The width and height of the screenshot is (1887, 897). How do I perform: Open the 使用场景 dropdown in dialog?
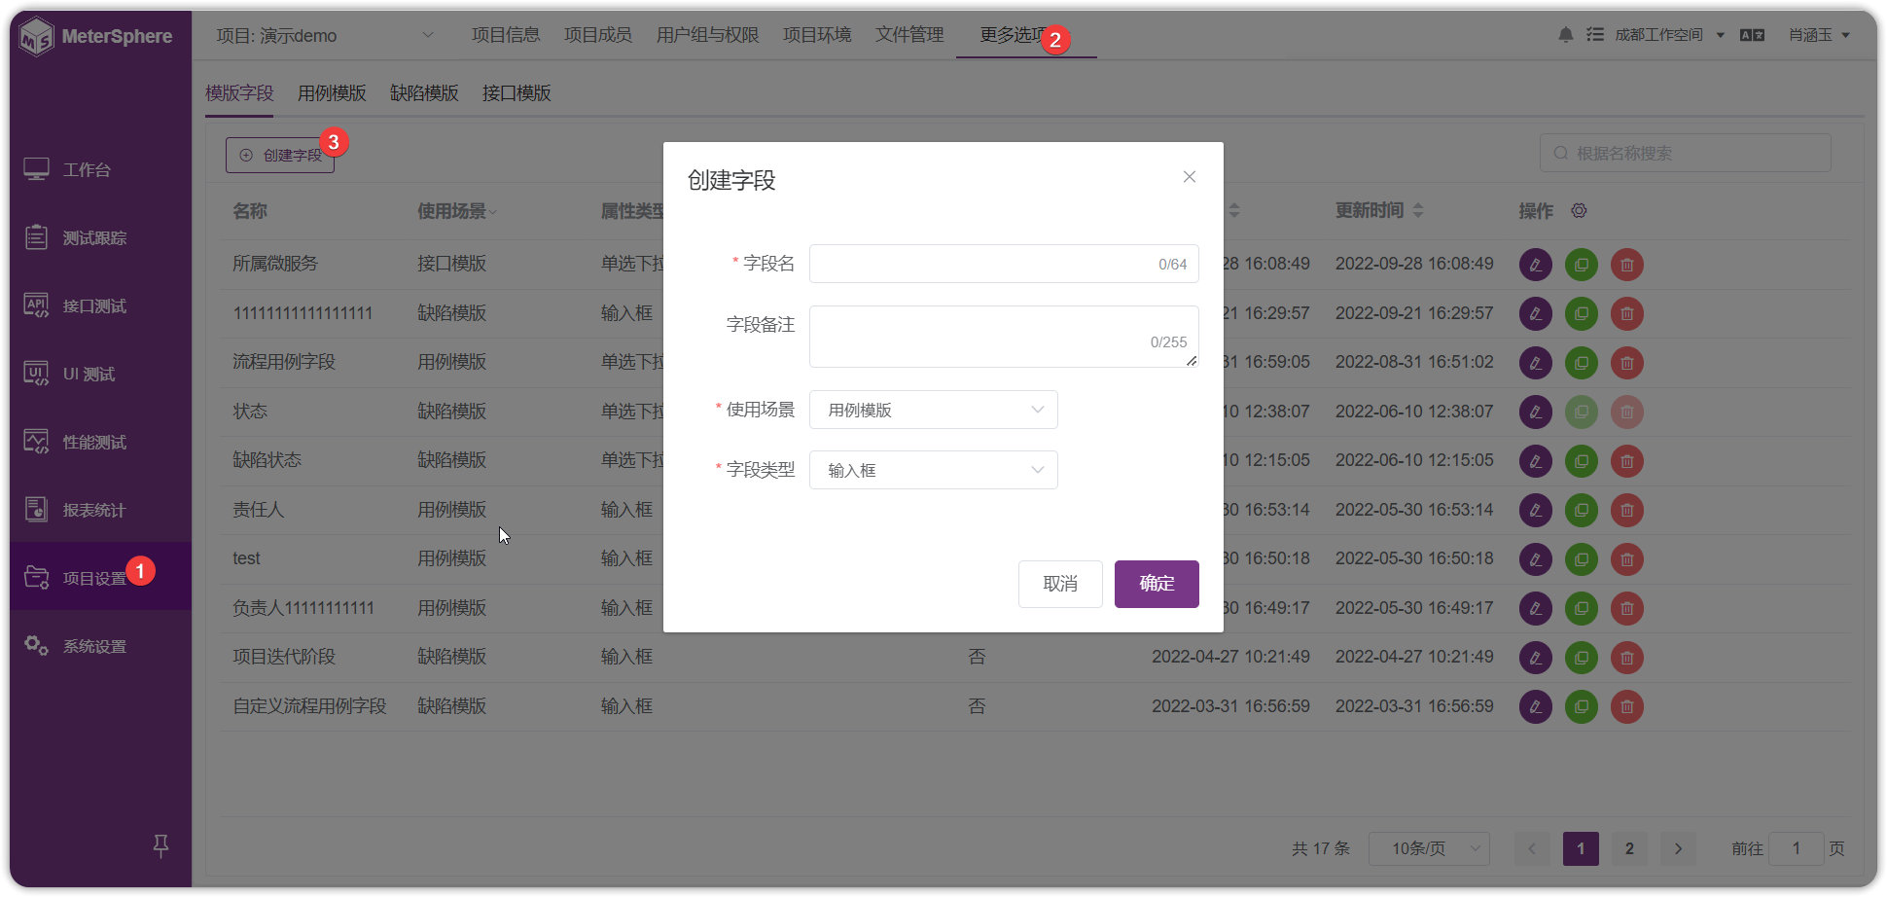tap(934, 410)
